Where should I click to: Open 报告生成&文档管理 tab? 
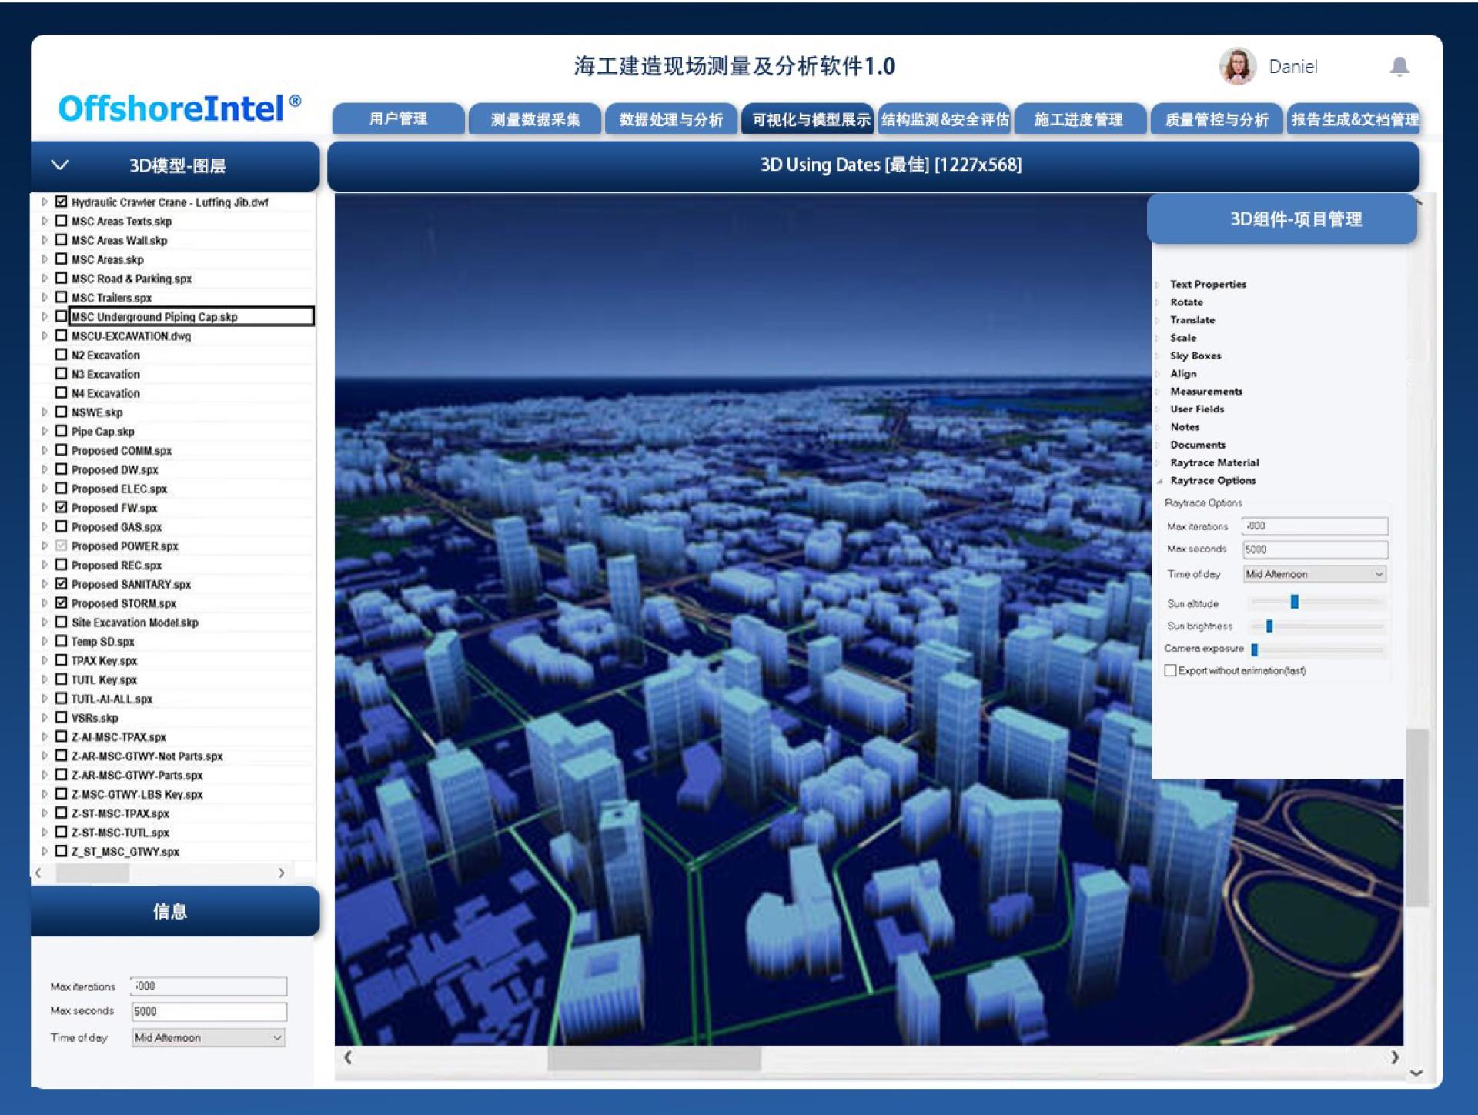pos(1354,119)
